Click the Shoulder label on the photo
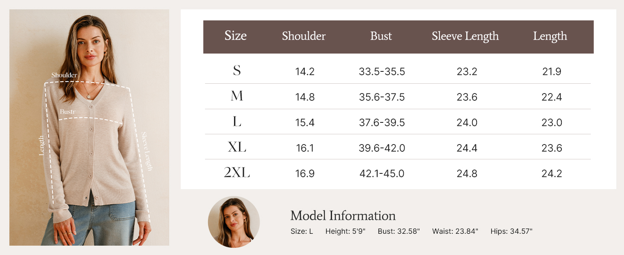This screenshot has width=624, height=255. tap(64, 75)
